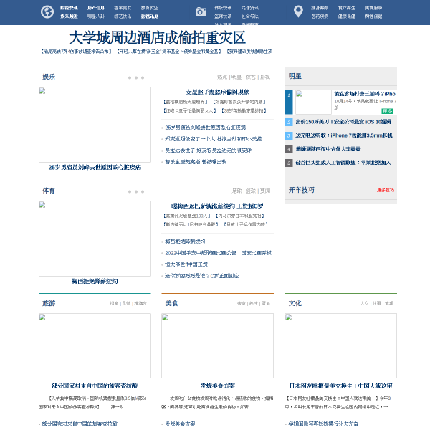Open 部分国家对来自中国的旅客查核酸 title
The height and width of the screenshot is (430, 430).
click(95, 386)
